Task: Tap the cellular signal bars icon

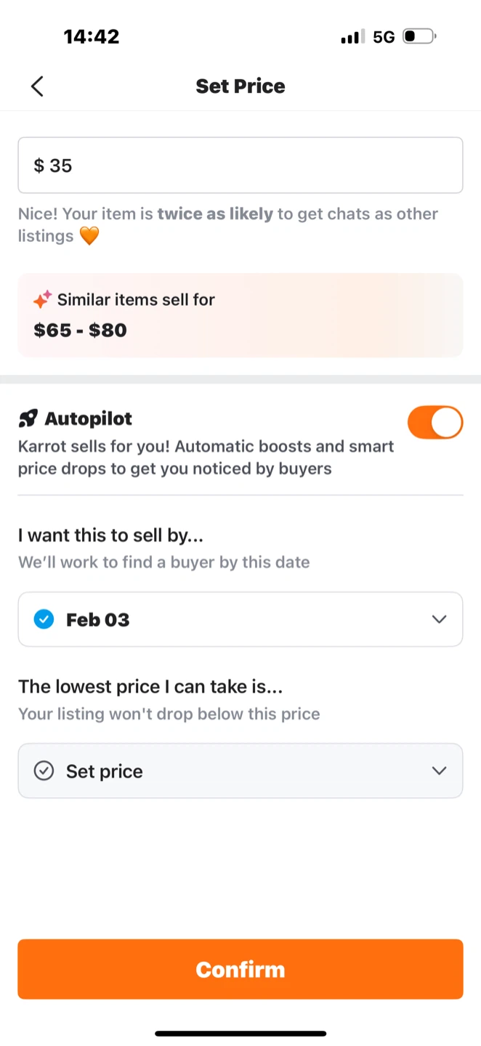Action: coord(351,37)
